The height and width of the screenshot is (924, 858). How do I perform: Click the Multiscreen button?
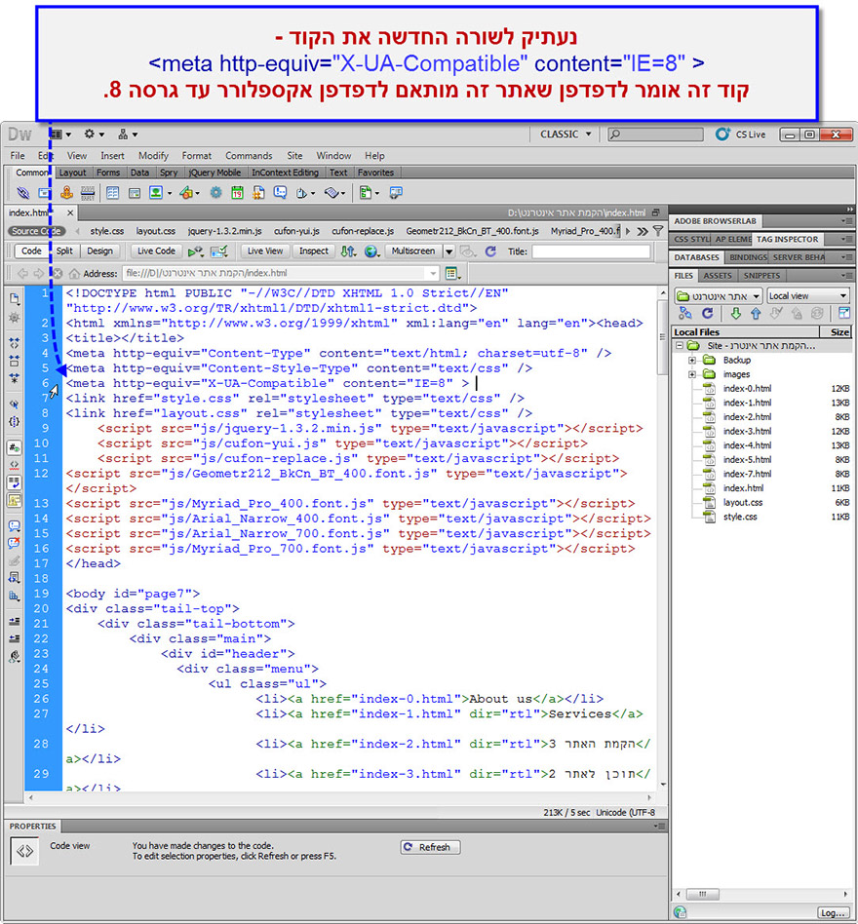[413, 251]
